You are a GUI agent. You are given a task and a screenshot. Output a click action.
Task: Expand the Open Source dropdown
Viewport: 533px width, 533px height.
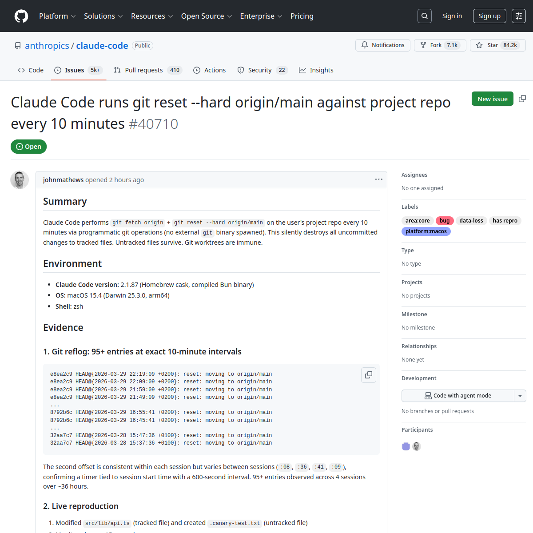[206, 16]
